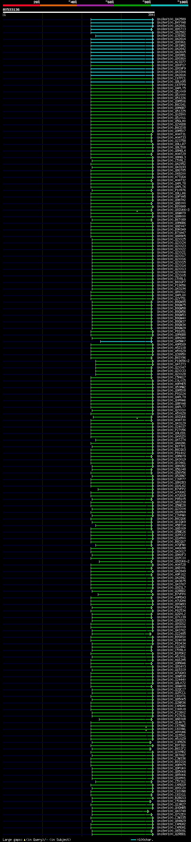Open hit UniRef100_P81402

(171, 453)
